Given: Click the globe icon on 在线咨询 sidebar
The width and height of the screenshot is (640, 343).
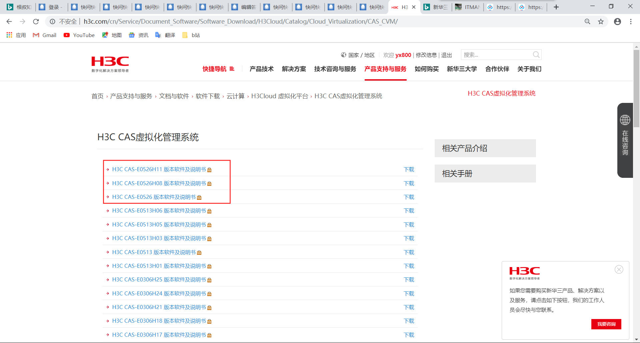Looking at the screenshot, I should [625, 120].
